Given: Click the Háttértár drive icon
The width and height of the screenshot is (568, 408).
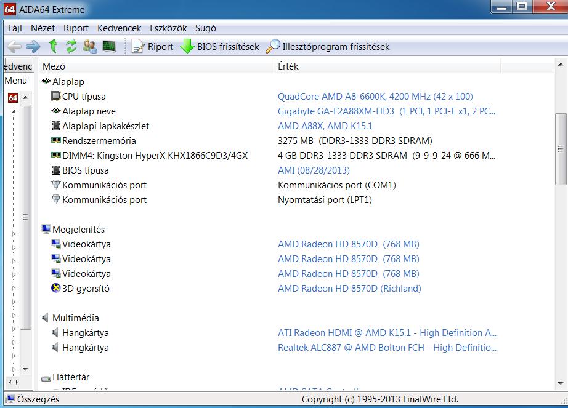Looking at the screenshot, I should (x=46, y=378).
